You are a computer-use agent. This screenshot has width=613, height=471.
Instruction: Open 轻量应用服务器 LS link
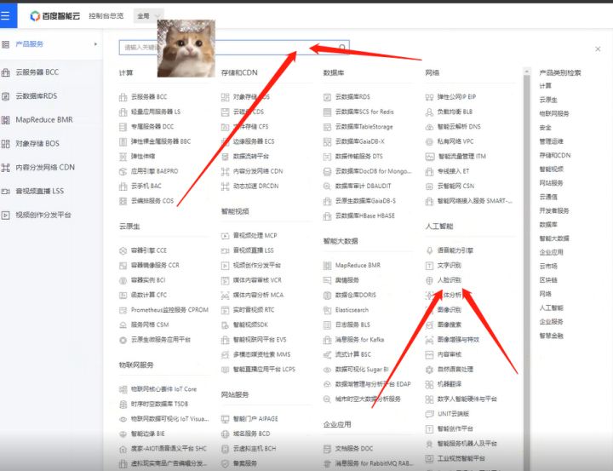click(156, 112)
